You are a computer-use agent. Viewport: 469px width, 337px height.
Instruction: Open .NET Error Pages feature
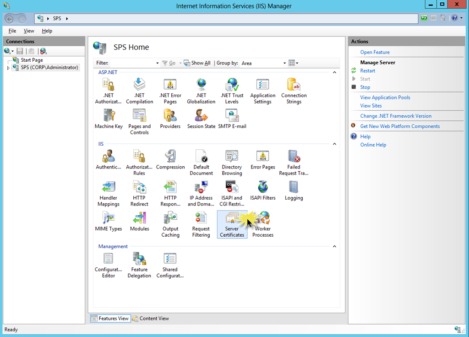(170, 91)
